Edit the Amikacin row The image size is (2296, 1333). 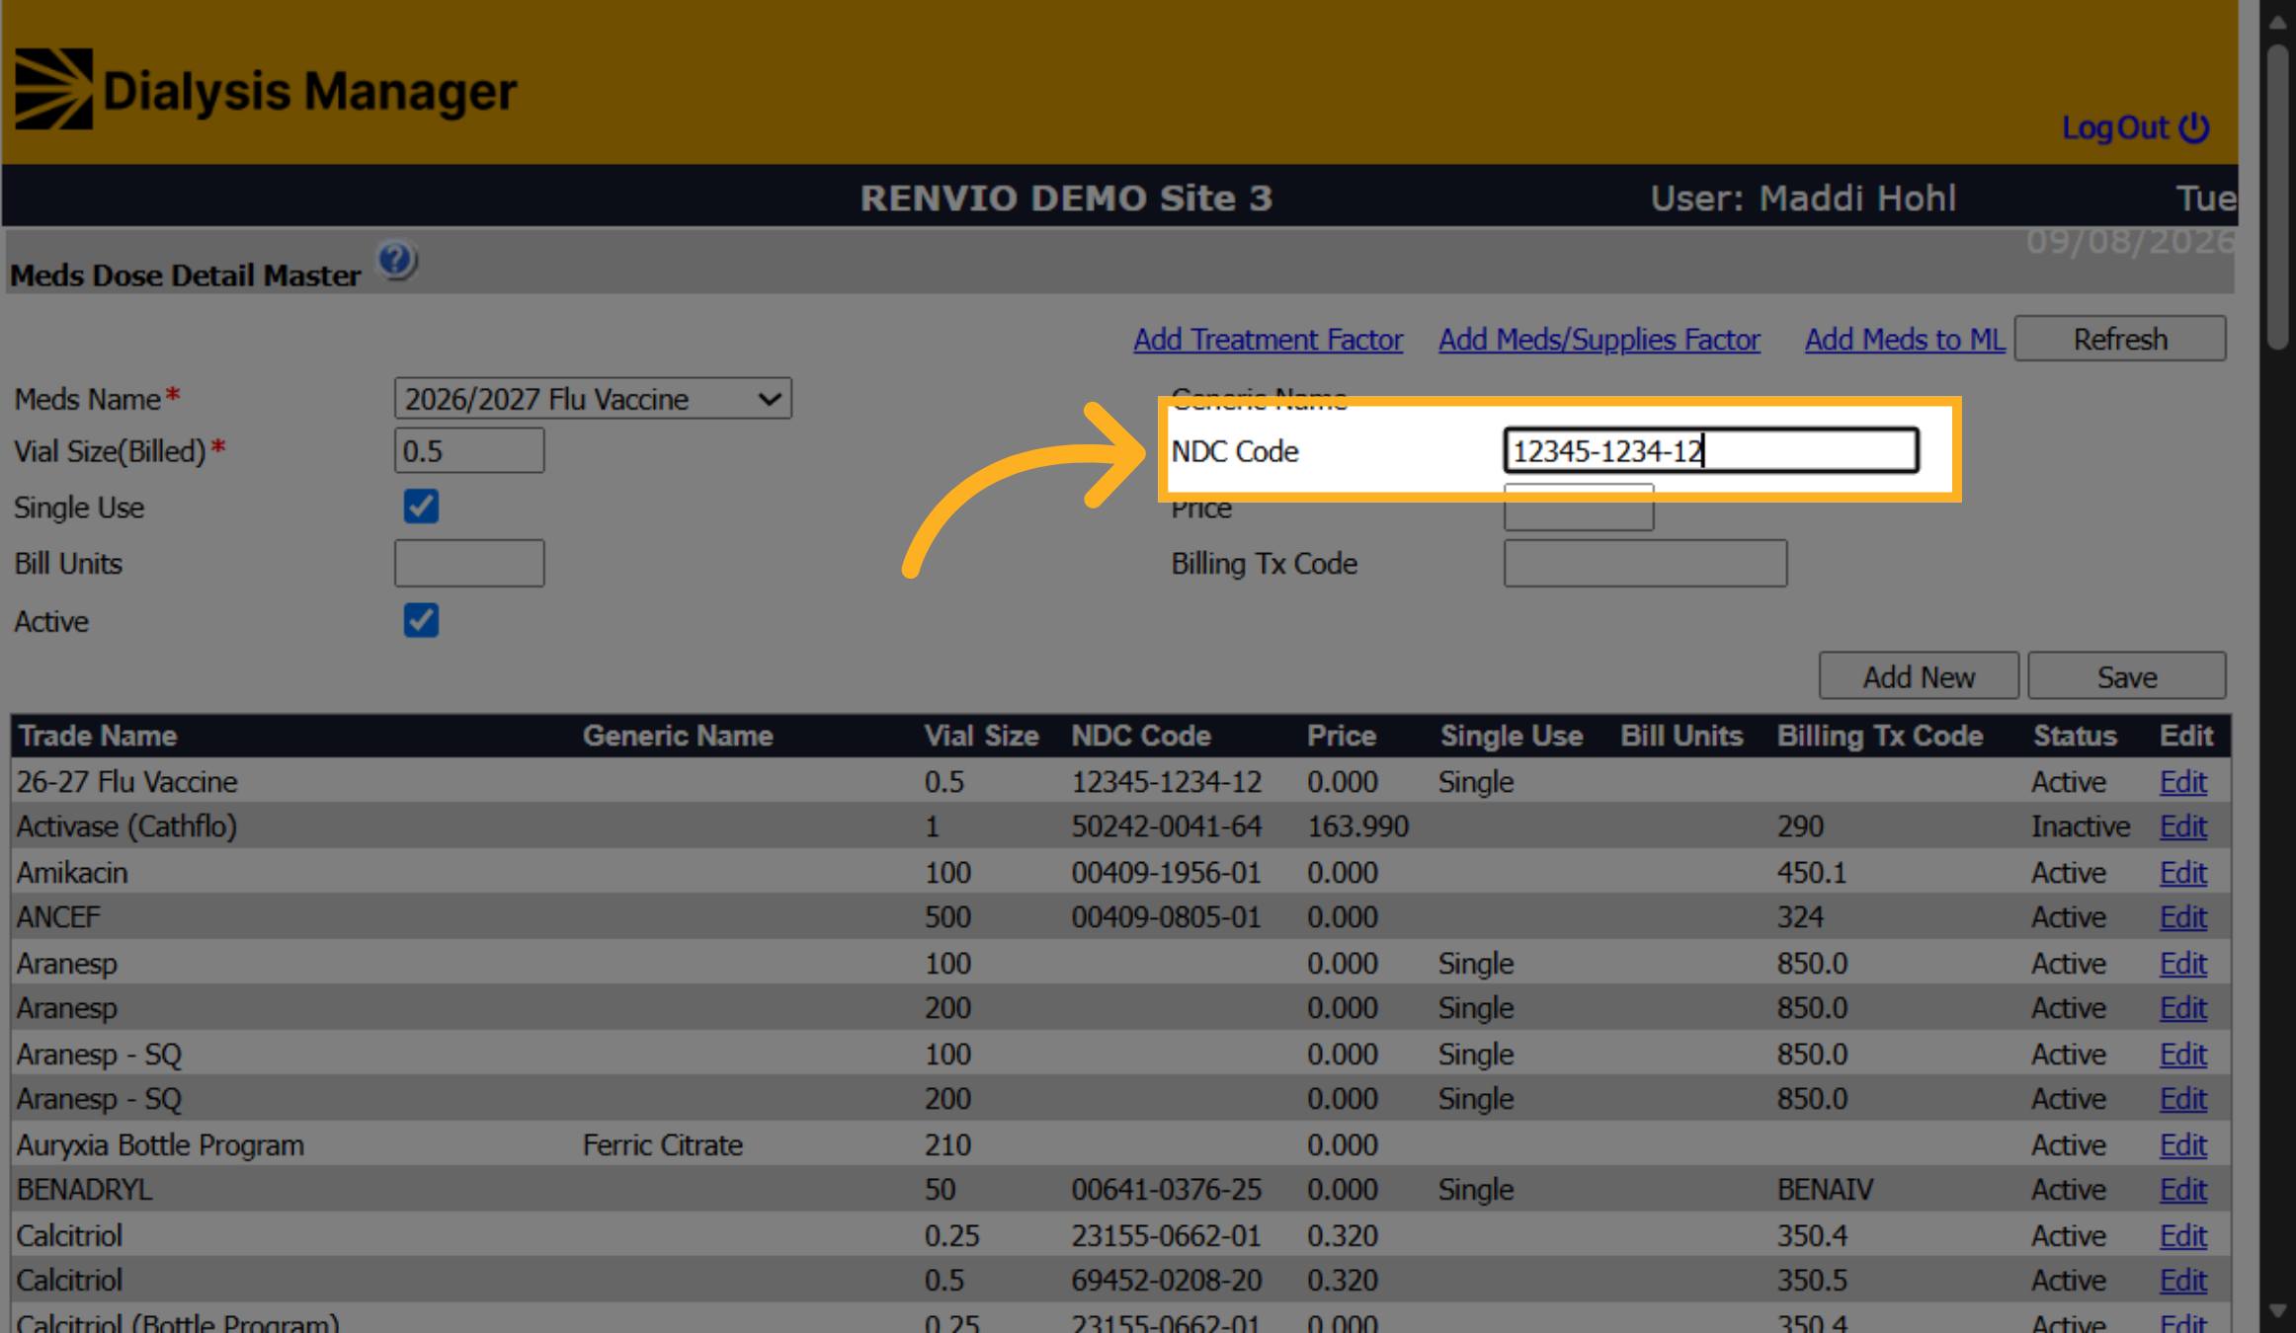coord(2182,873)
